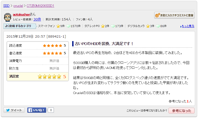Click the 消費電力 無評価 value
The image size is (198, 118).
click(54, 61)
